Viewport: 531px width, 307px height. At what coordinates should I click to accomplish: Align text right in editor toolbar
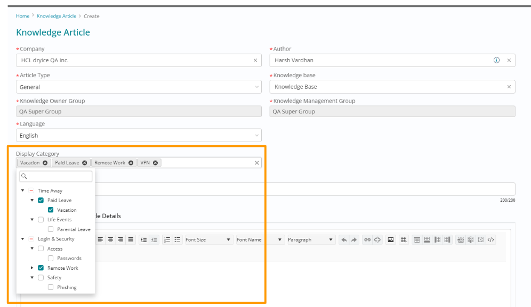point(120,240)
